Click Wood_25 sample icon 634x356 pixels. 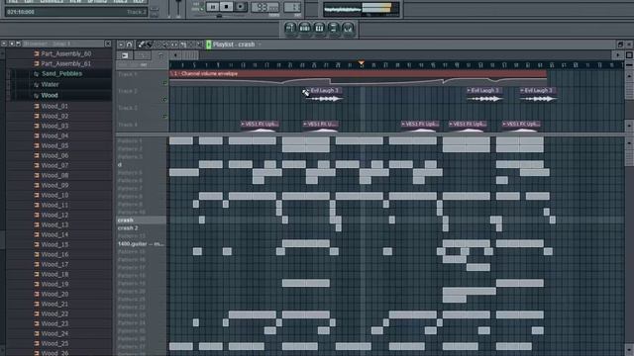coord(37,343)
